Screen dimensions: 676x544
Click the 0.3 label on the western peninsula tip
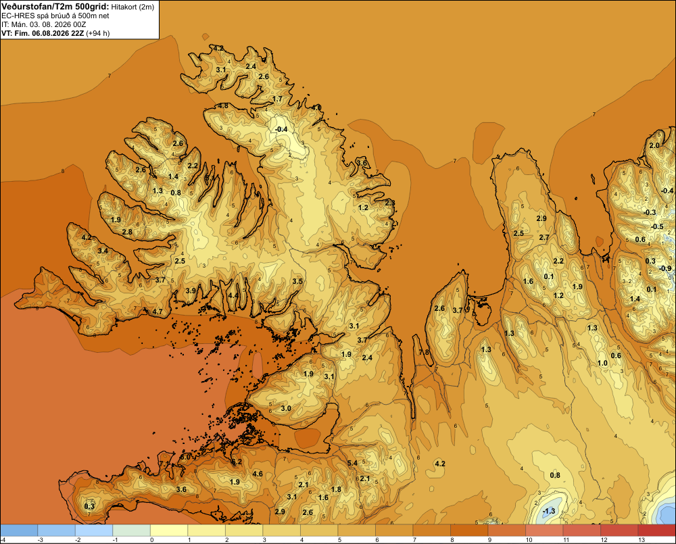(x=89, y=506)
